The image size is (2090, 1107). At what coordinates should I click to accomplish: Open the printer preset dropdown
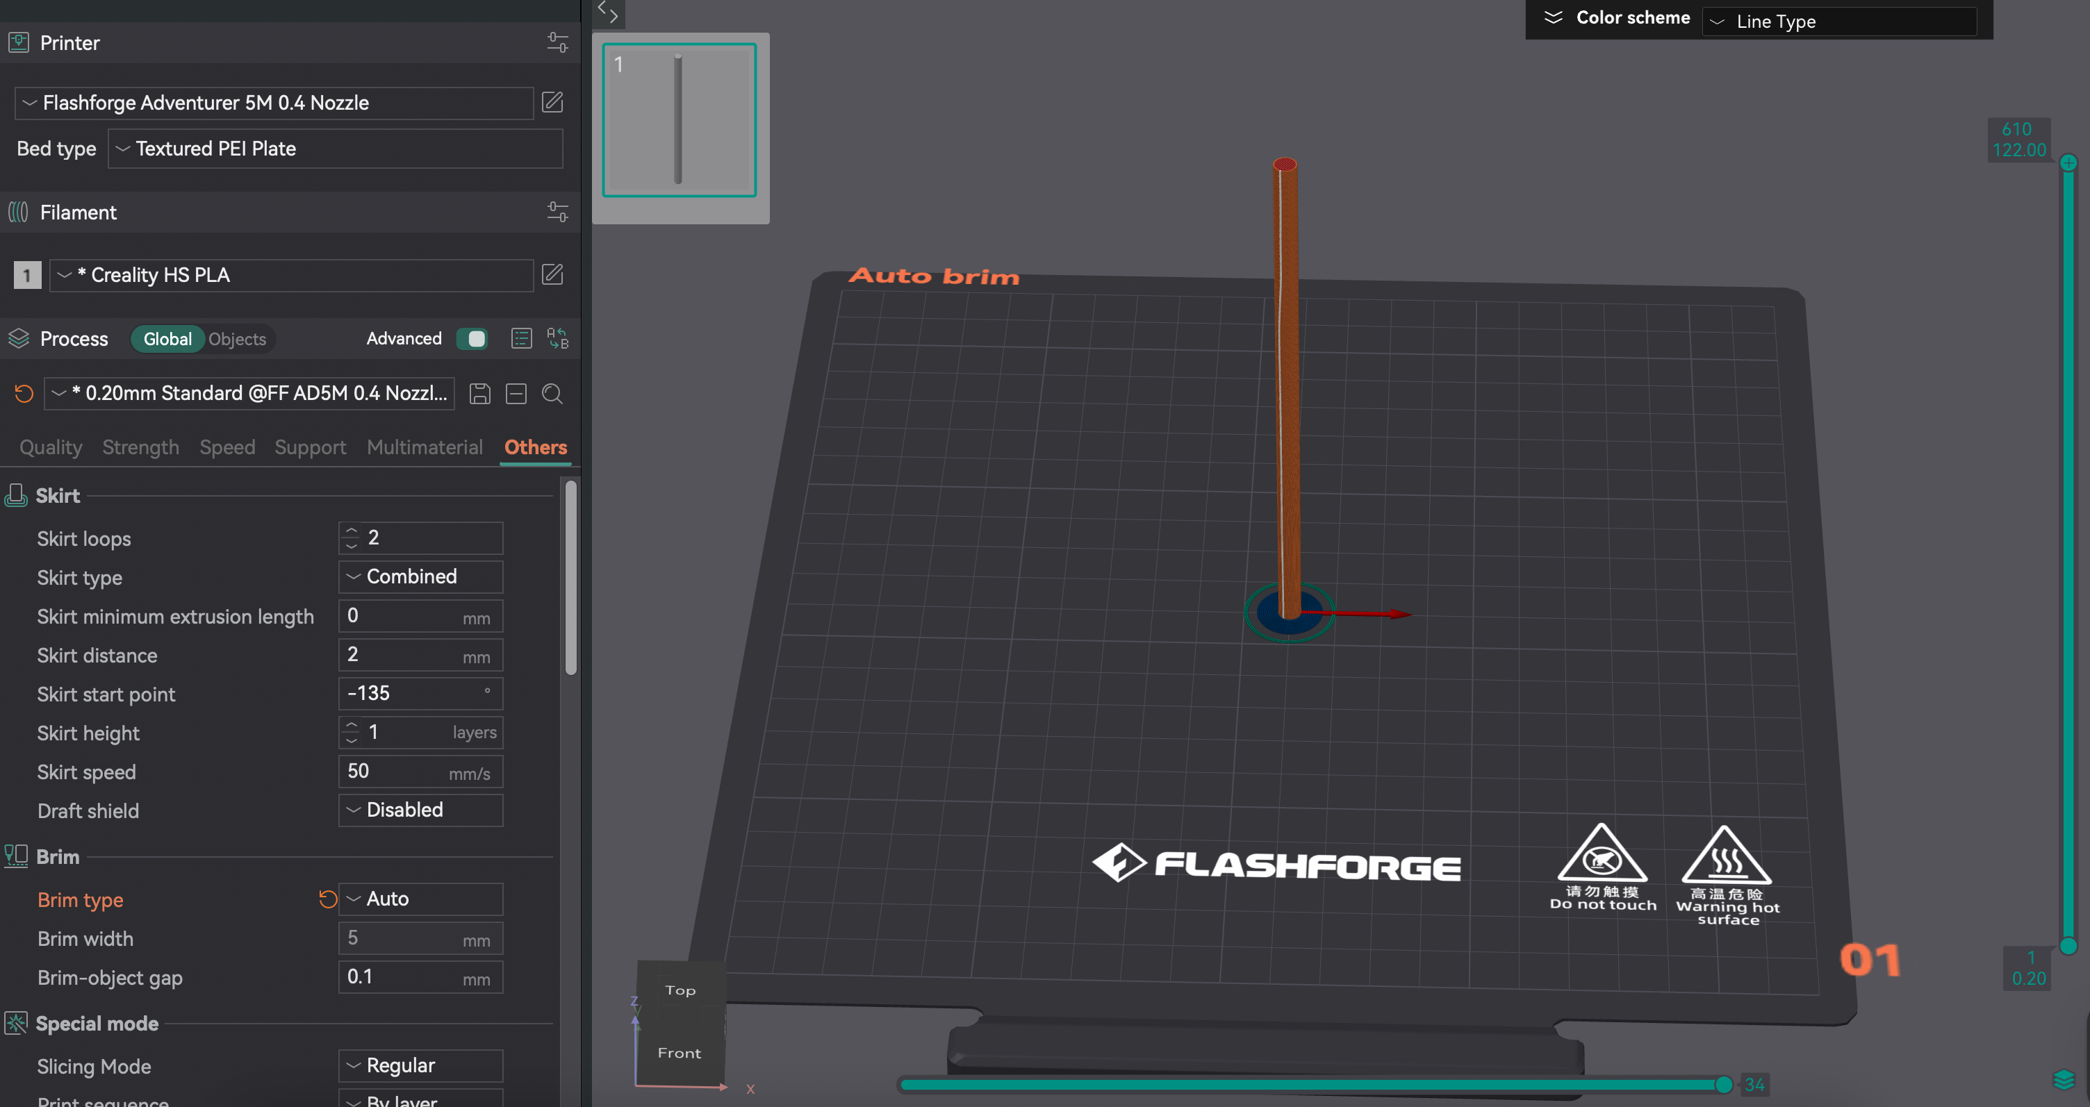pos(274,103)
